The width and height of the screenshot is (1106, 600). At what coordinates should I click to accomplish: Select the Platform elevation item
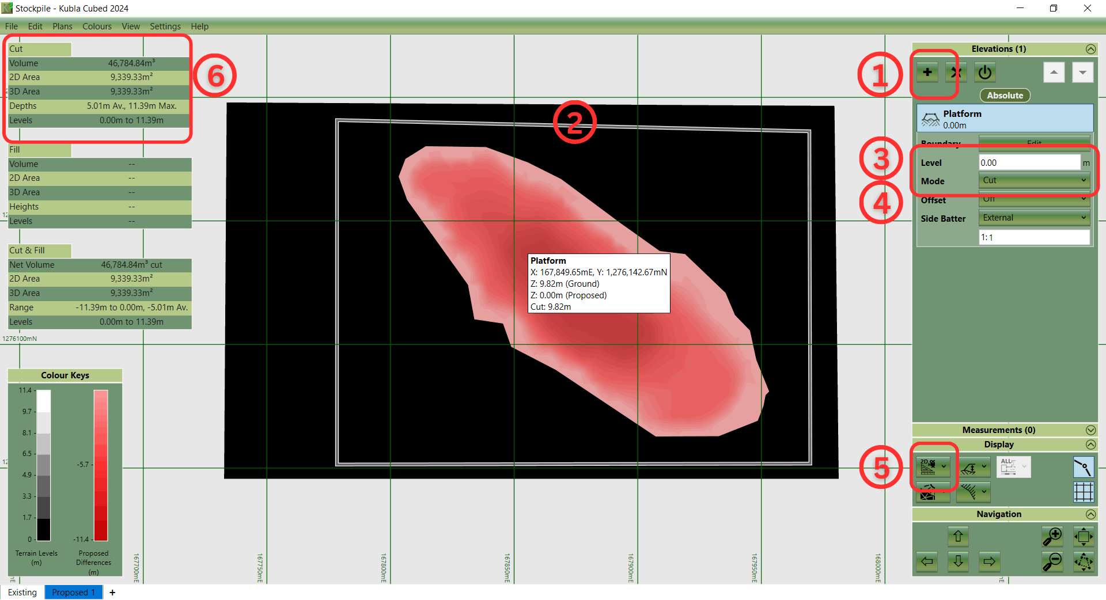pyautogui.click(x=1005, y=119)
